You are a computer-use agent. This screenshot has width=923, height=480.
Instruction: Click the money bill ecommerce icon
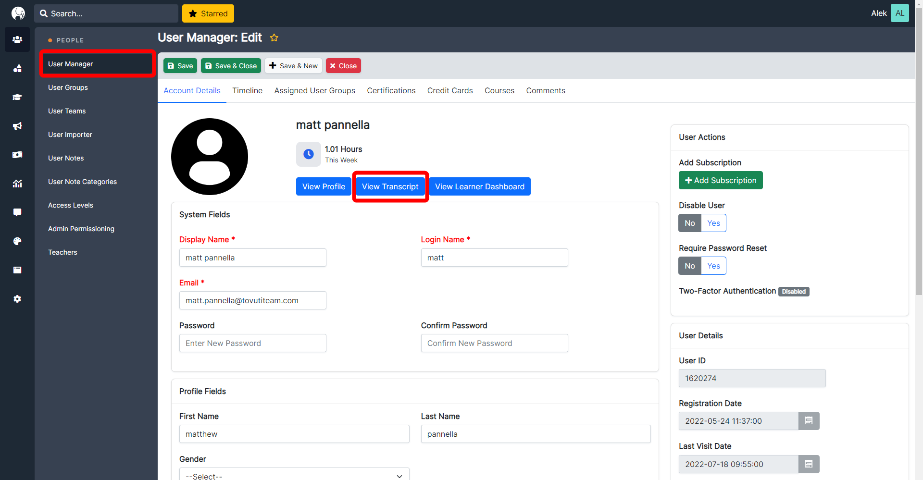17,155
